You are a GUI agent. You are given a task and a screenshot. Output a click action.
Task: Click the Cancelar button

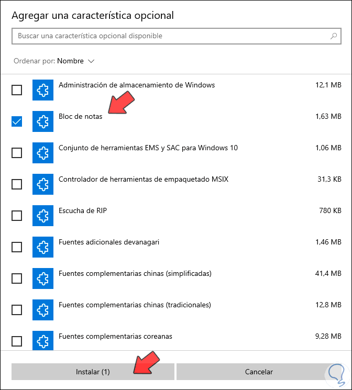tap(259, 372)
